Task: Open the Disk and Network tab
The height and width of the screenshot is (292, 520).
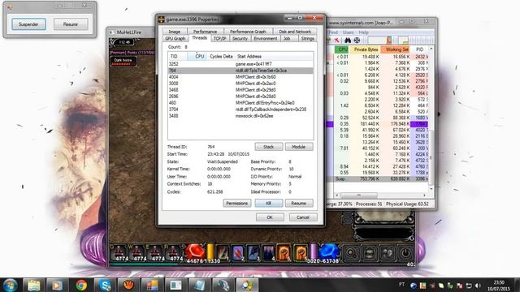Action: 295,32
